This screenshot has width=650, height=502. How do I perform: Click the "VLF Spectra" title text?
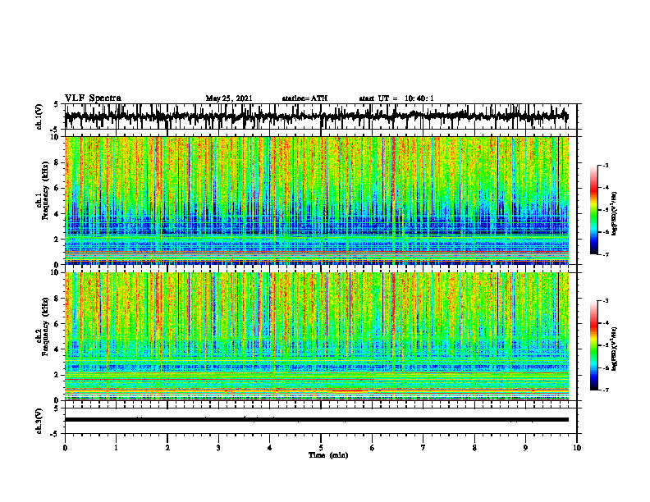pos(93,98)
